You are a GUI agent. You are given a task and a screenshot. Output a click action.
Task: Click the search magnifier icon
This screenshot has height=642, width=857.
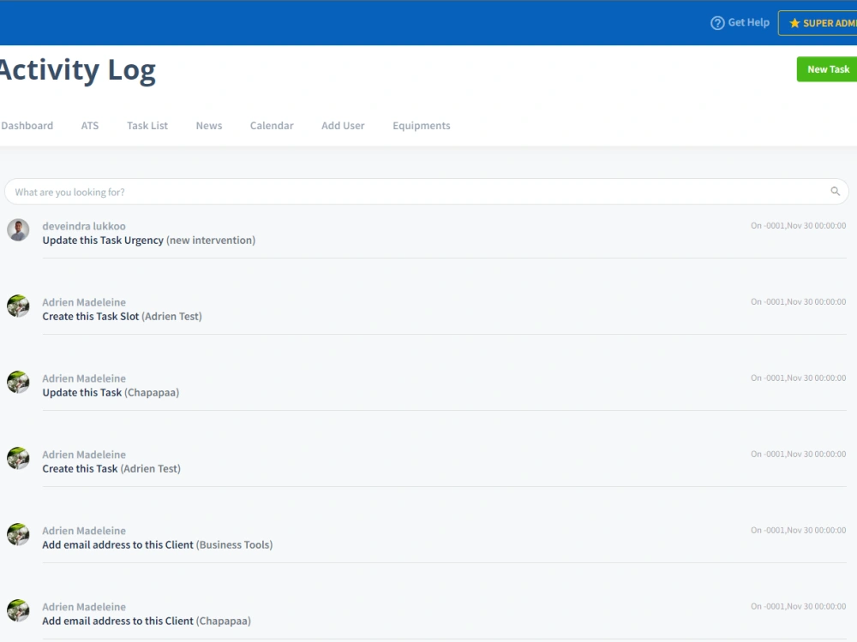(x=834, y=191)
